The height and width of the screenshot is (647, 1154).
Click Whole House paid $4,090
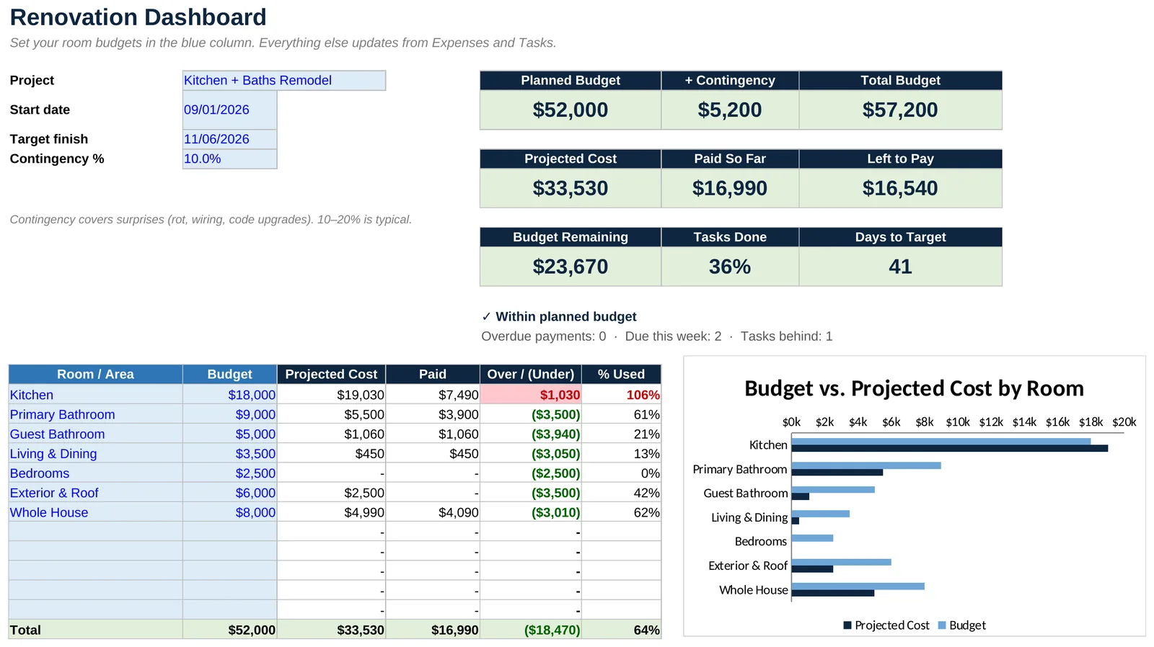[x=433, y=512]
